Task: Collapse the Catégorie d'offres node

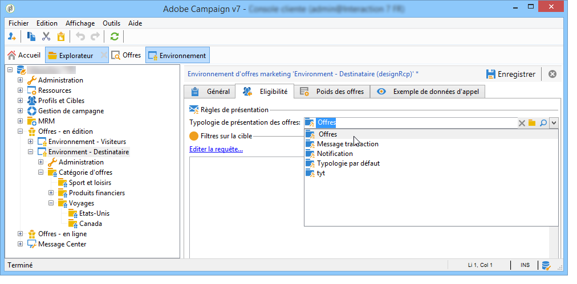Action: (x=41, y=172)
